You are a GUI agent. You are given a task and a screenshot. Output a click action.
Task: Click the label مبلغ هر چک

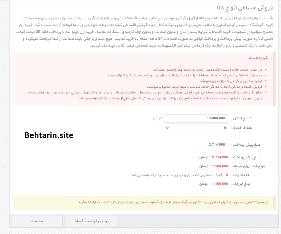click(241, 184)
